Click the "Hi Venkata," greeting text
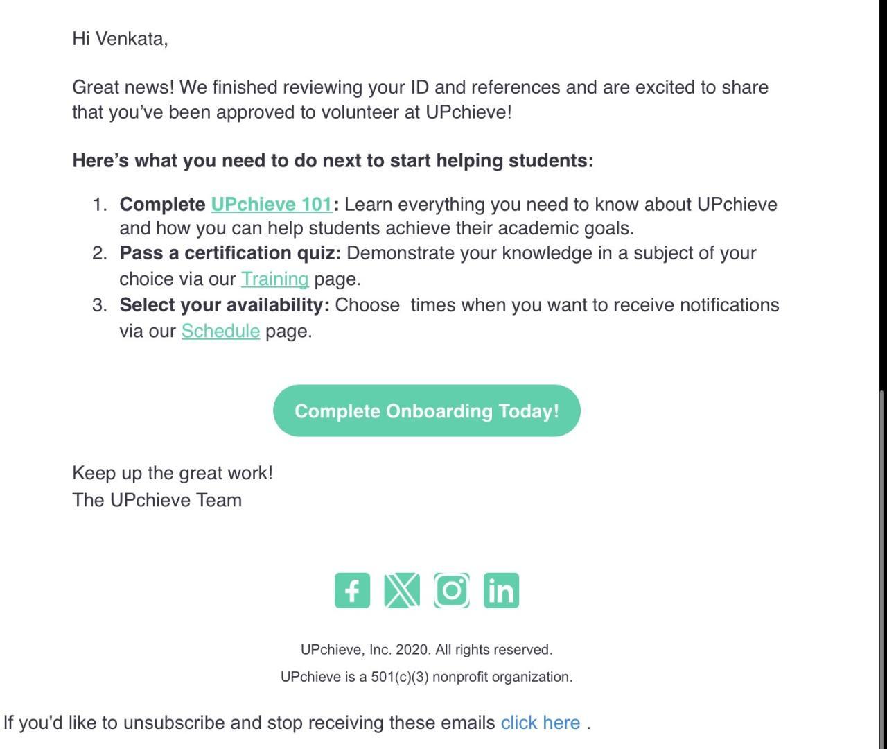Viewport: 887px width, 749px height. click(x=120, y=39)
